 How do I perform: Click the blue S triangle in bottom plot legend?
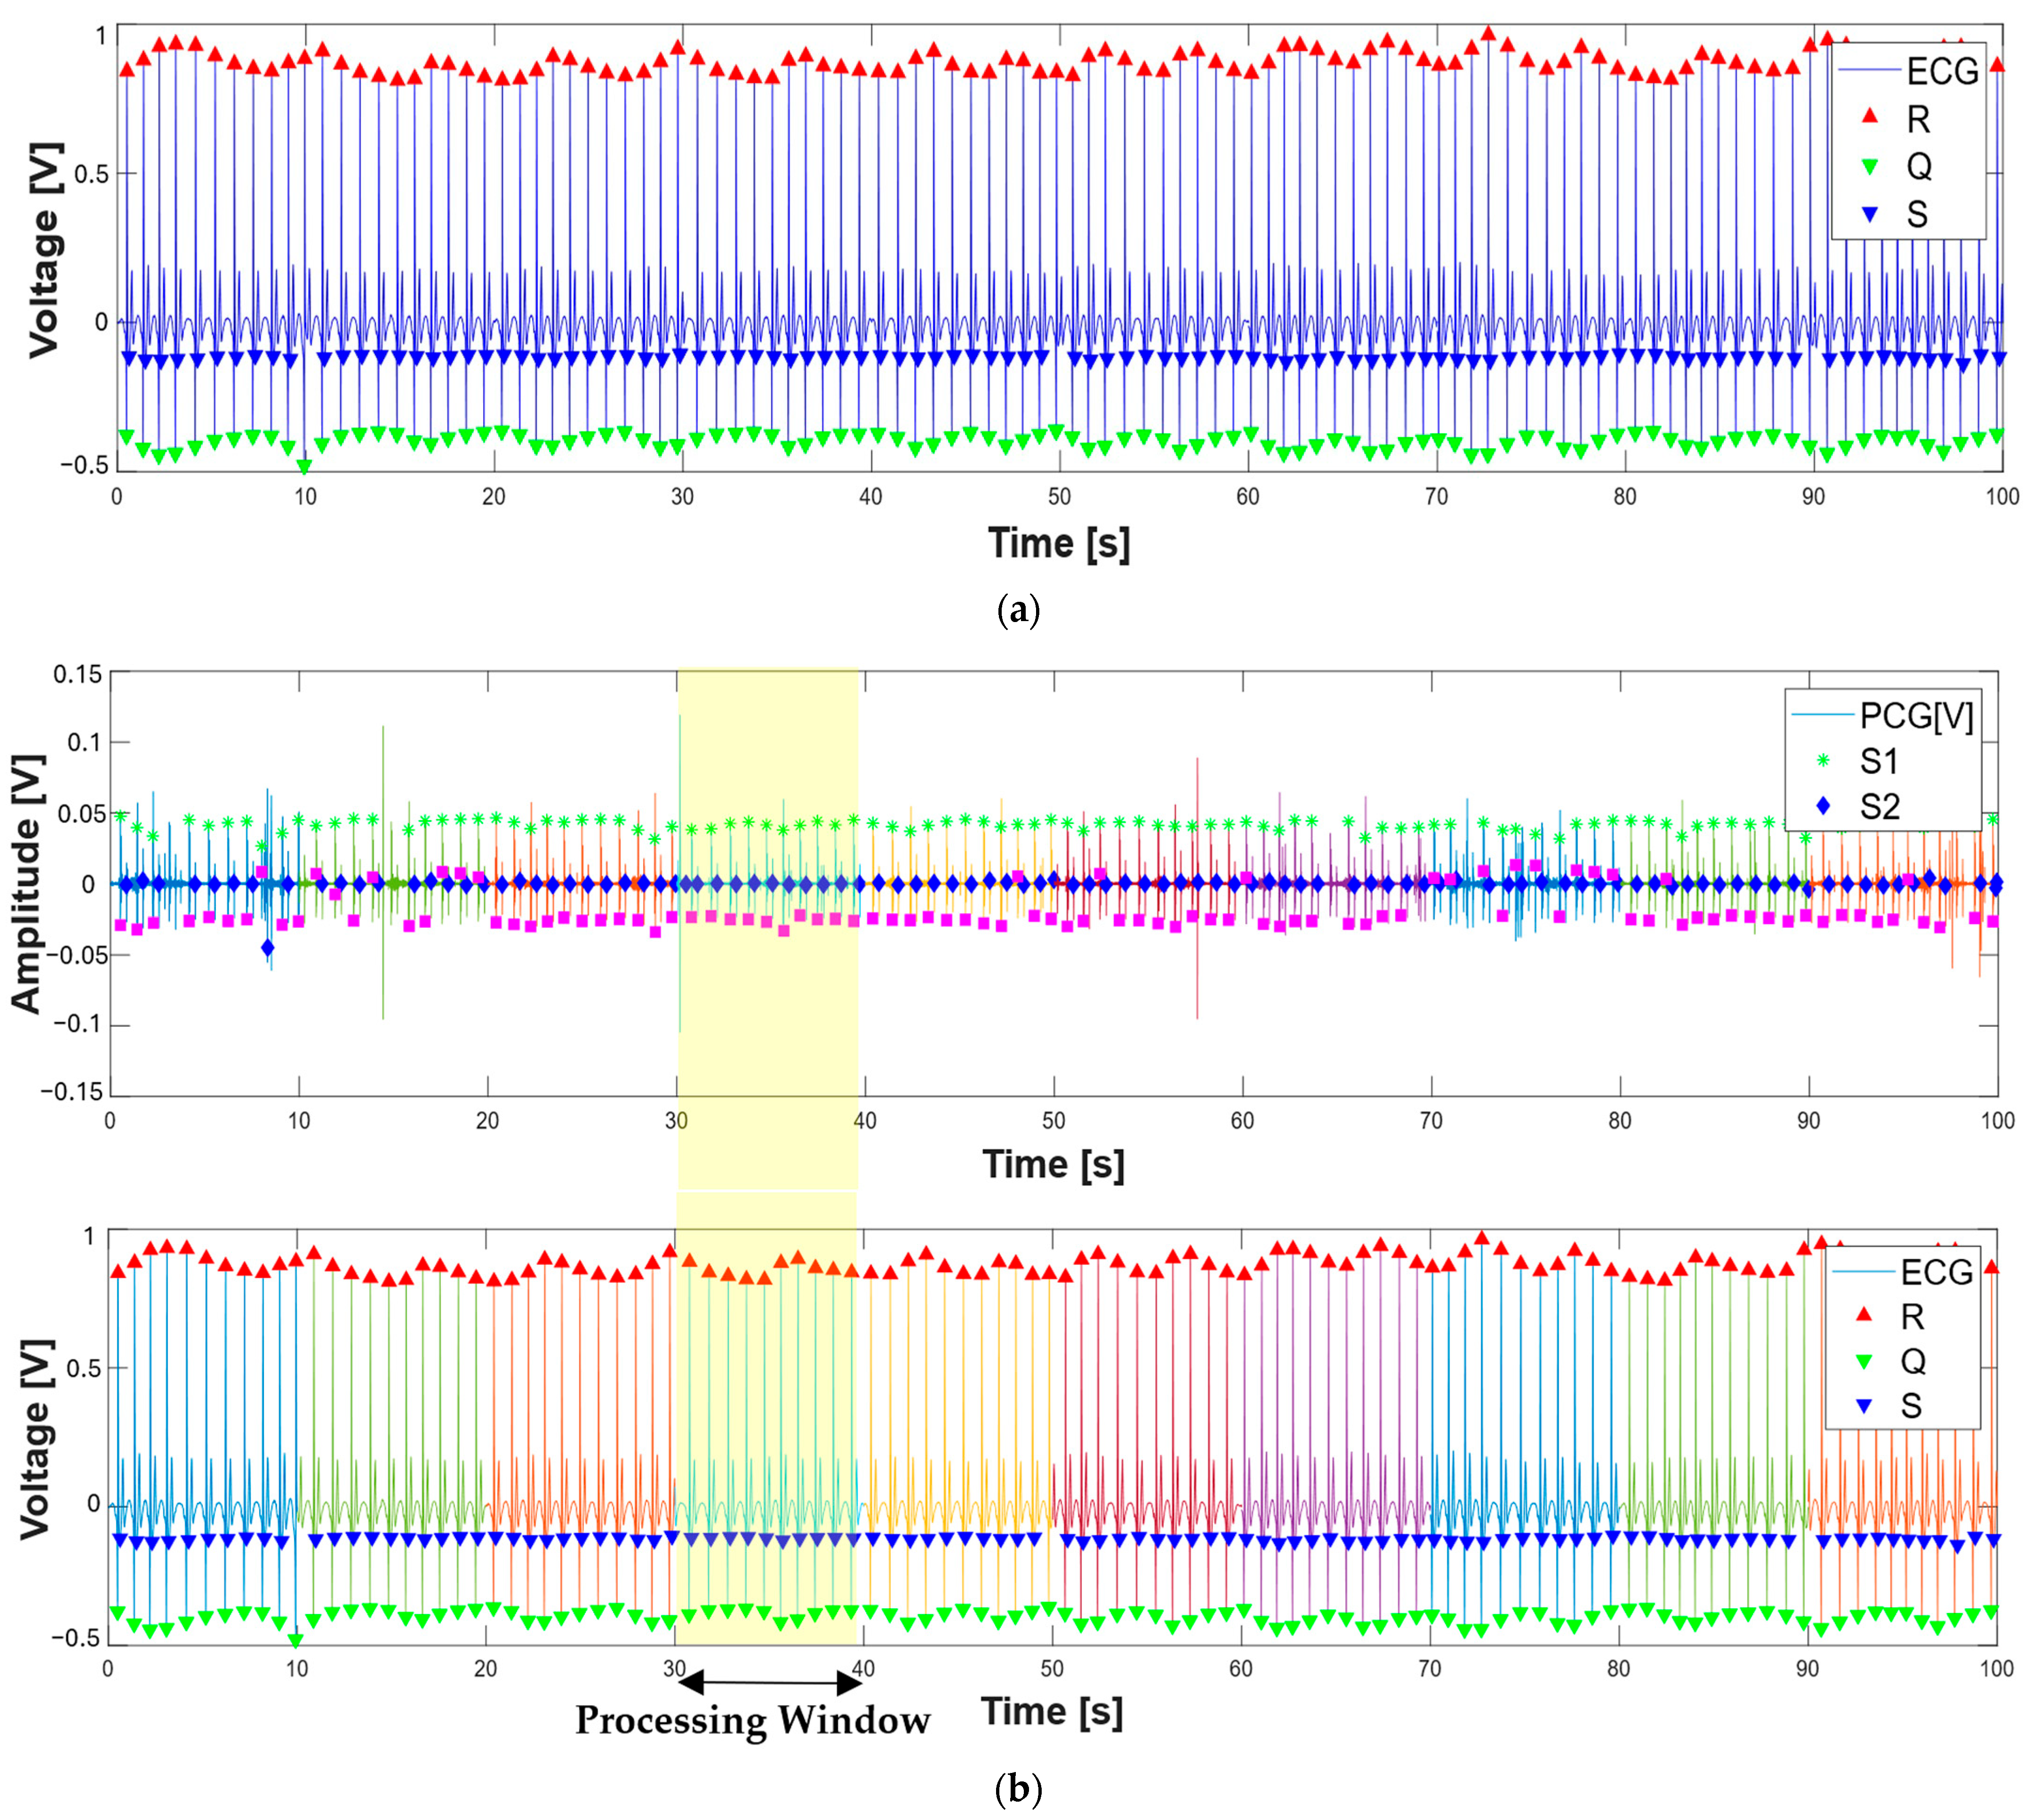point(1863,1405)
